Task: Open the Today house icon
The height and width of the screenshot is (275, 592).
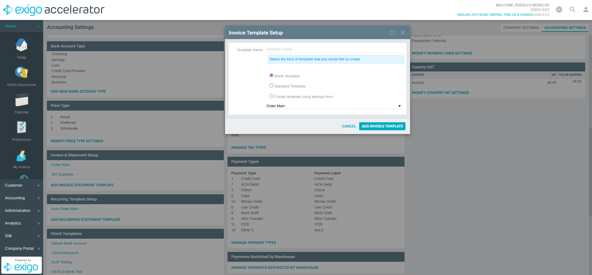Action: [22, 45]
